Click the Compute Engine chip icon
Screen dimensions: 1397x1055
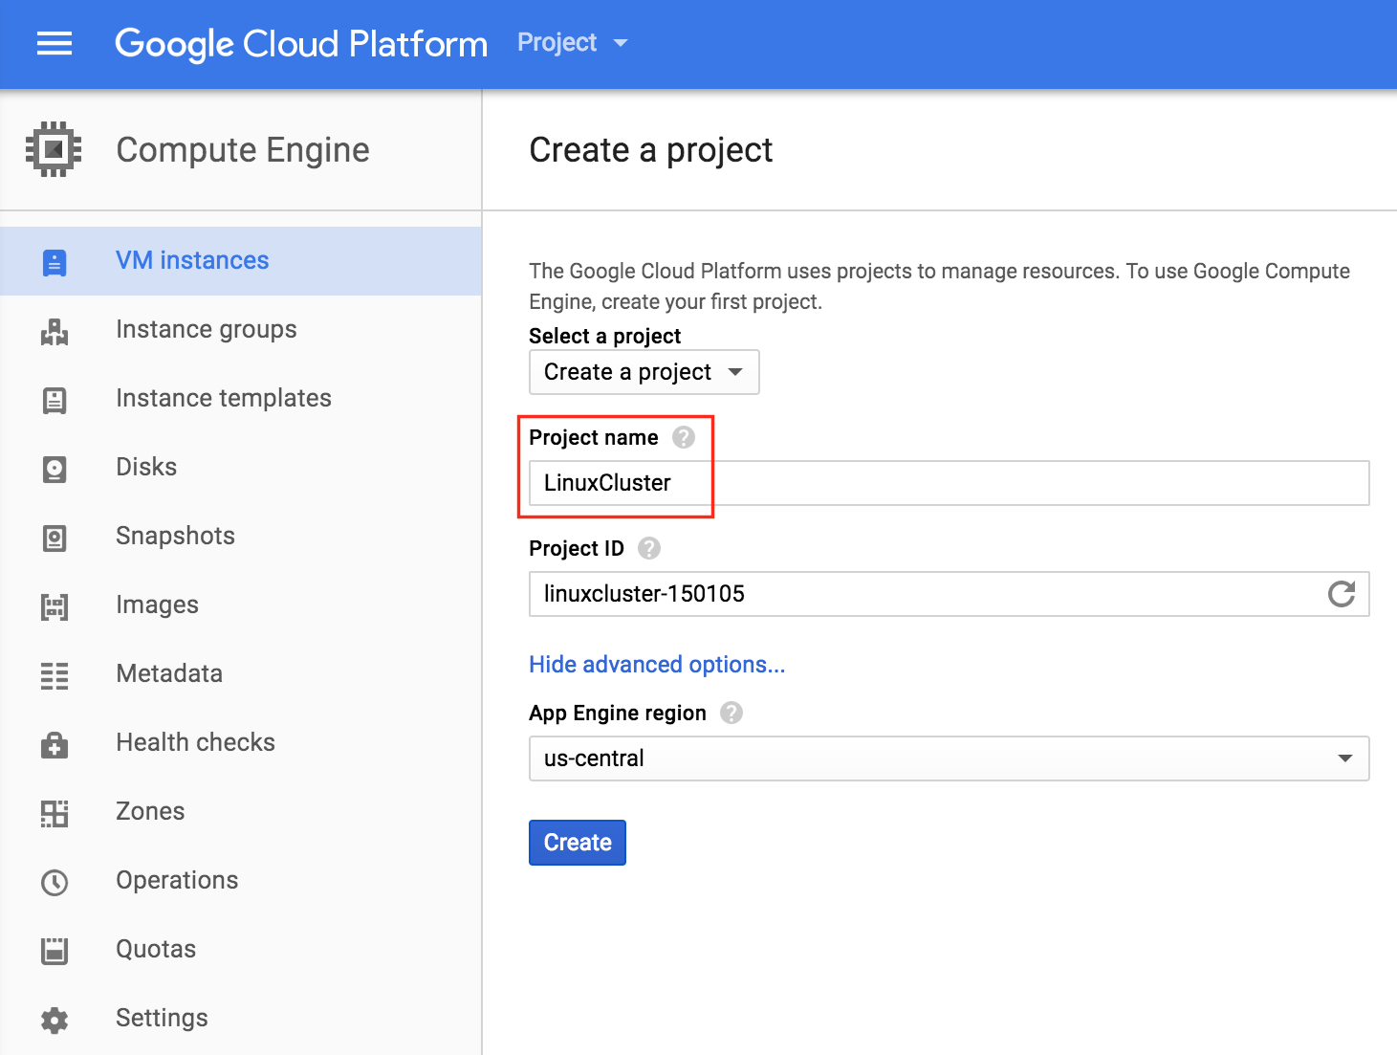[x=54, y=149]
